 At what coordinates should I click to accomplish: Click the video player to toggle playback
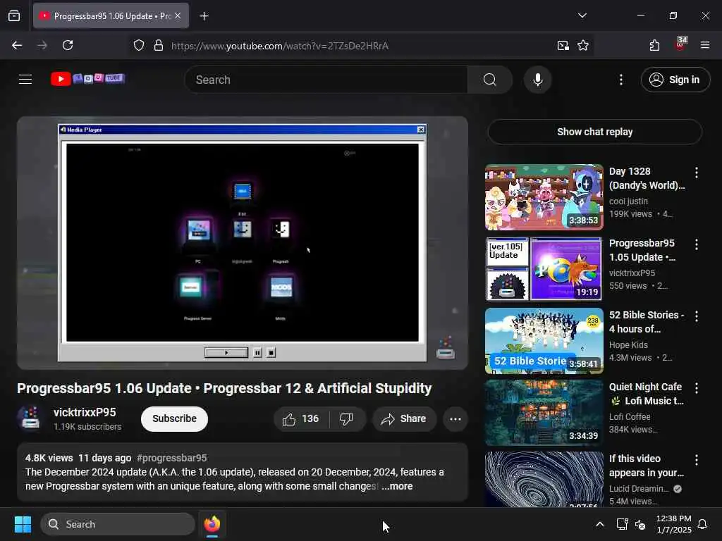[x=243, y=243]
